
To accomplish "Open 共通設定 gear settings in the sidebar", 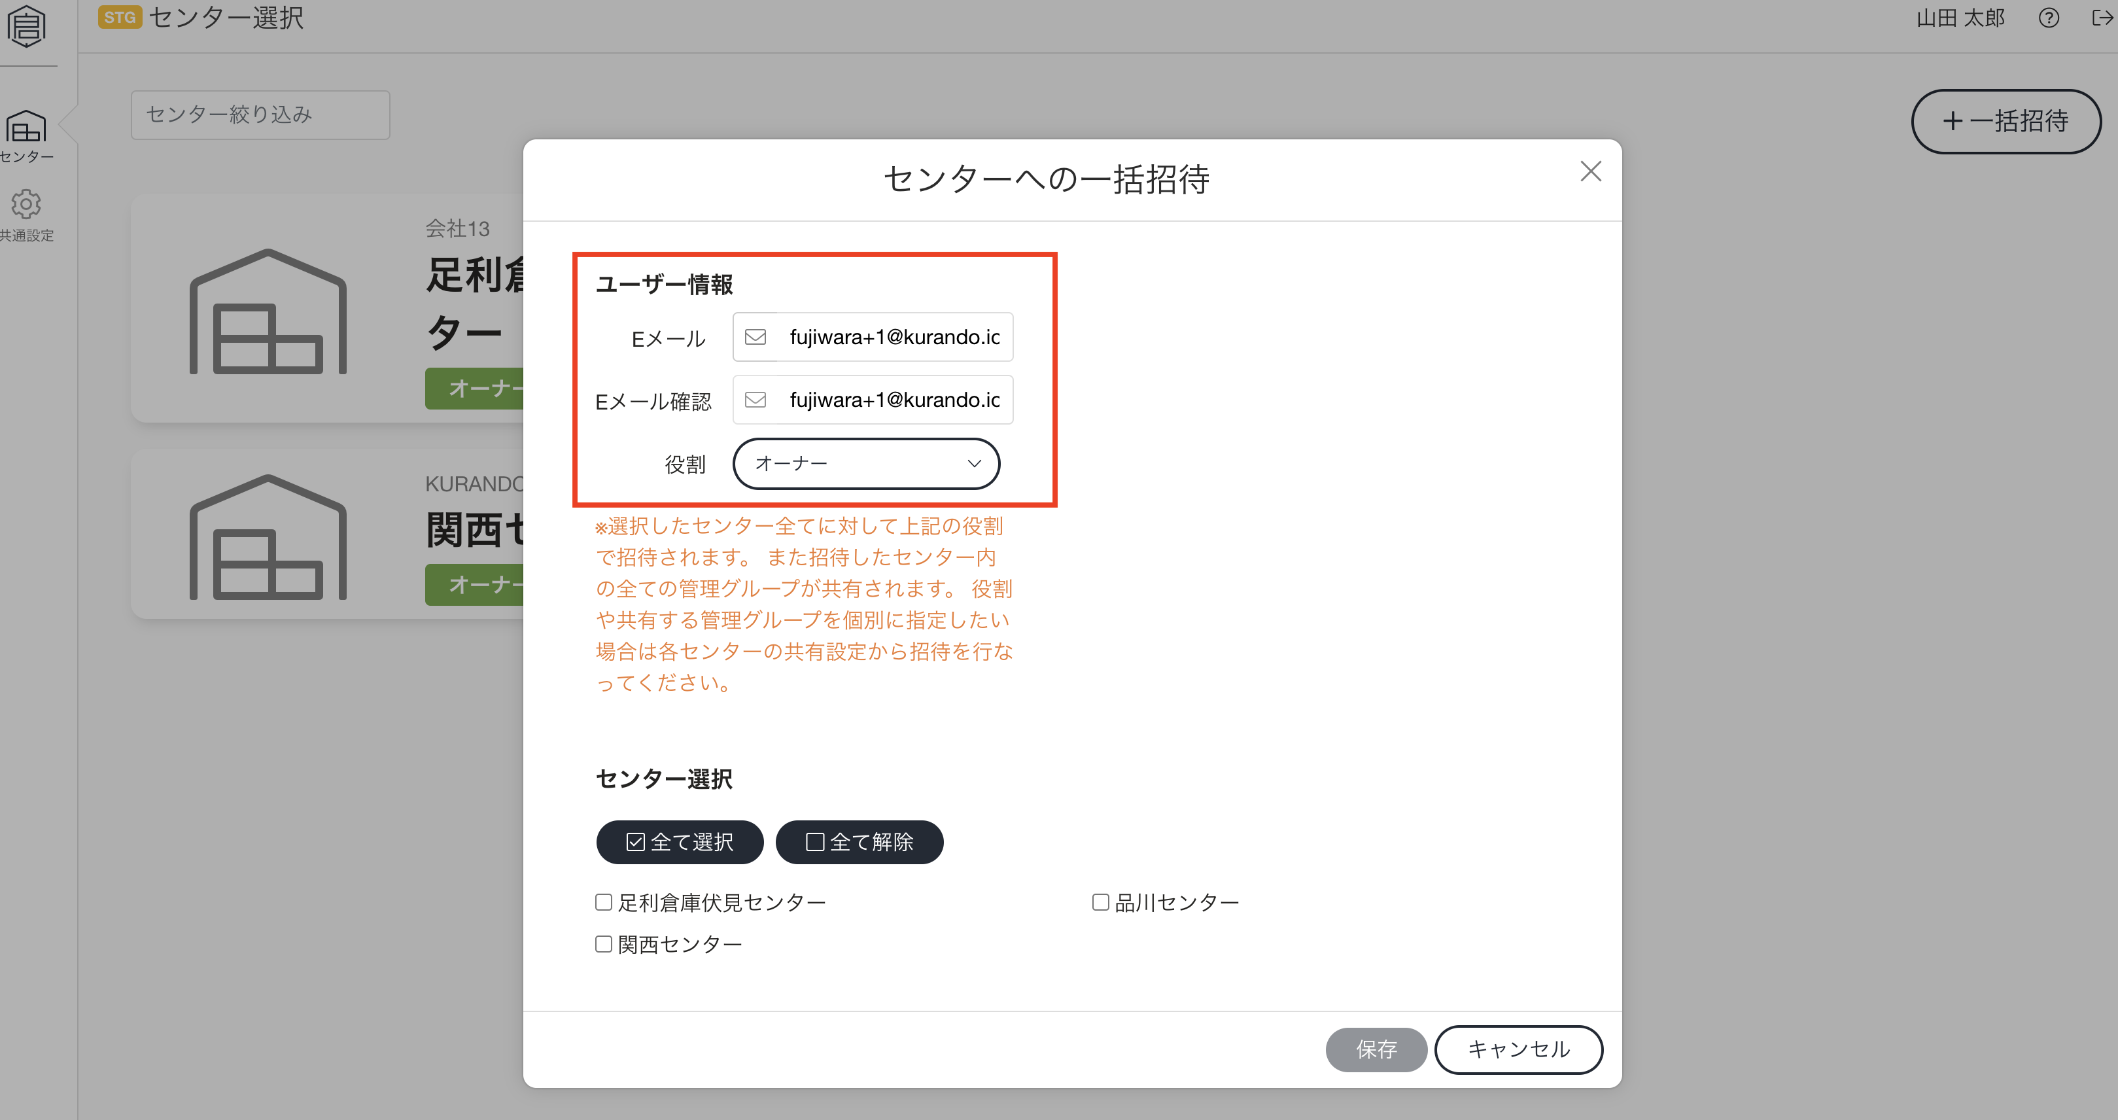I will (x=26, y=215).
